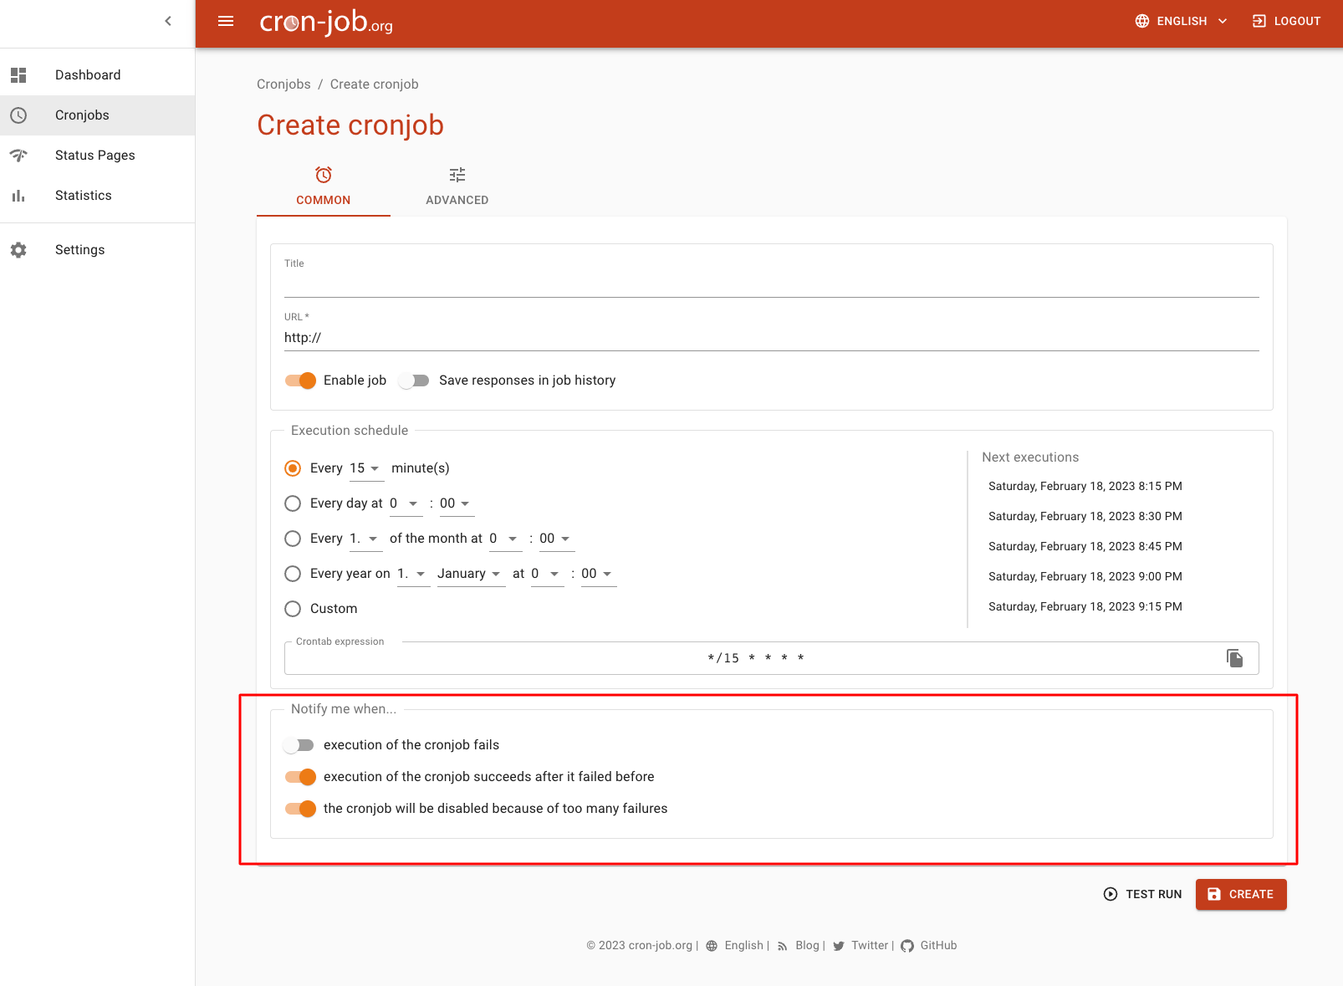Go to Dashboard in the sidebar
The height and width of the screenshot is (986, 1343).
click(x=97, y=75)
